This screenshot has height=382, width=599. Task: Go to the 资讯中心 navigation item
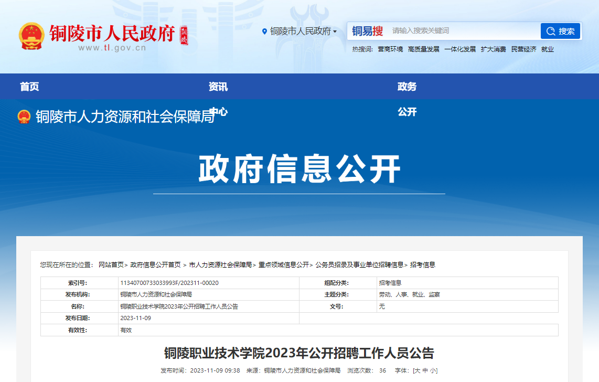pos(218,87)
